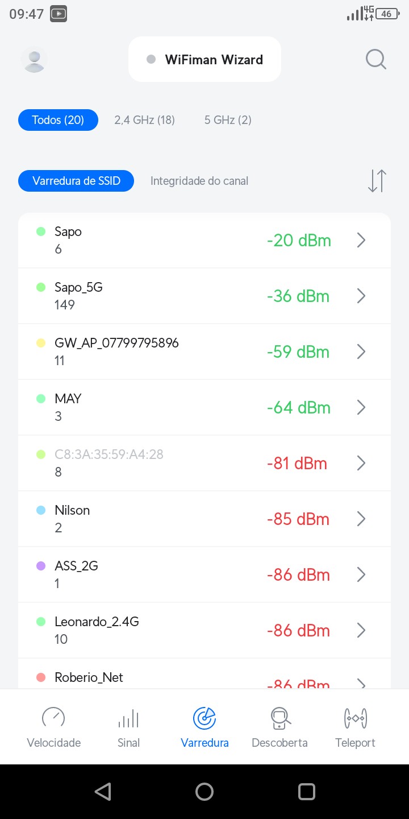Screen dimensions: 409x819
Task: Filter by 2,4 GHz (18)
Action: (x=144, y=120)
